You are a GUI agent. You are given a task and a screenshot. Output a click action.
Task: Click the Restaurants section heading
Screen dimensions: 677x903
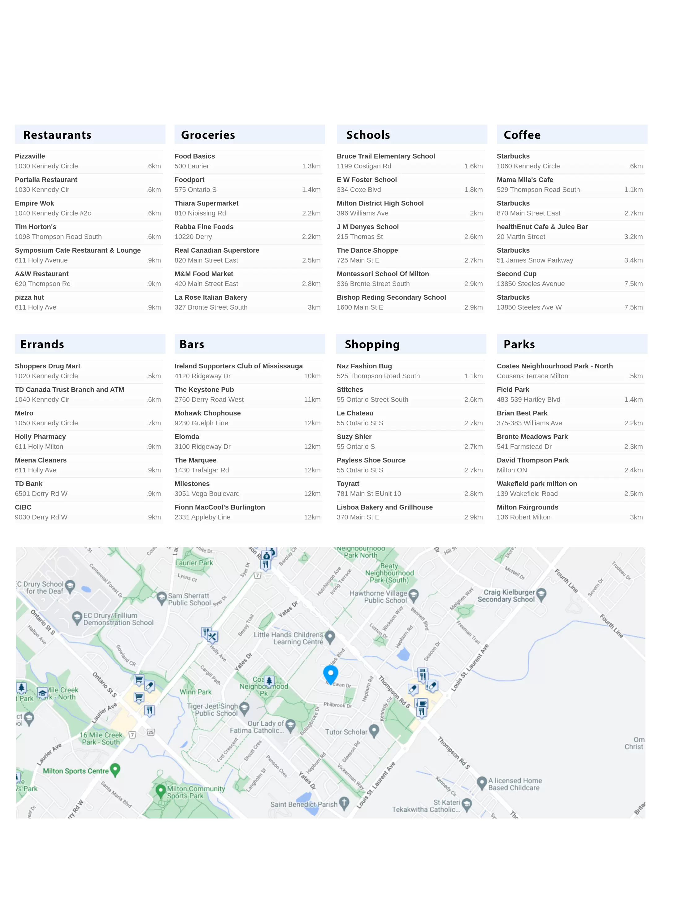click(57, 135)
